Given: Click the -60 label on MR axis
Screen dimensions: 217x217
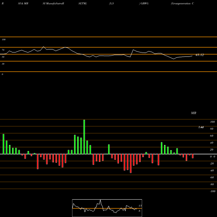Looking at the screenshot, I should 212,178.
